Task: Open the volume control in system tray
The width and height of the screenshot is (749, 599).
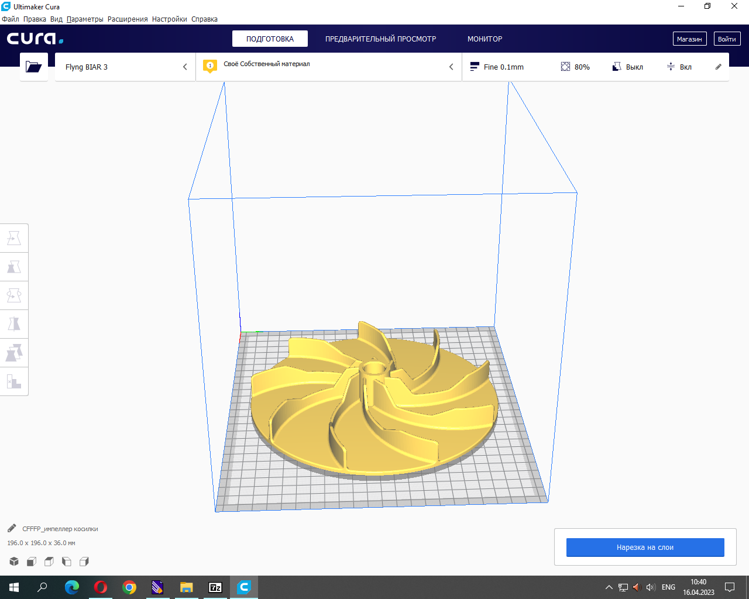Action: click(651, 587)
